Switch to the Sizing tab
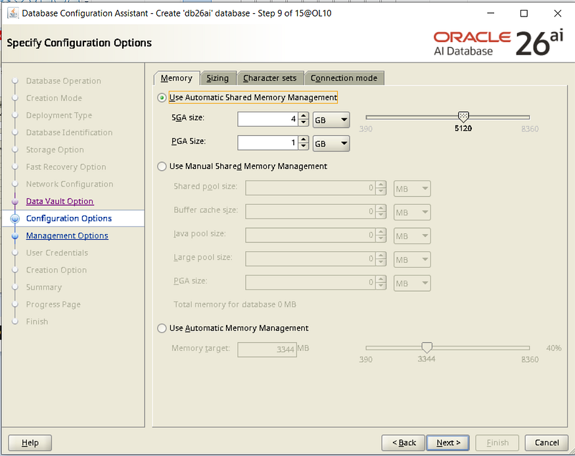The width and height of the screenshot is (575, 456). coord(218,78)
